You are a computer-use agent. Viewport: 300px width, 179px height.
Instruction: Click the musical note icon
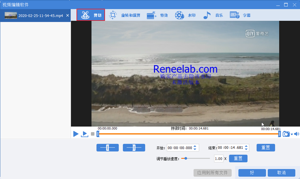point(207,15)
